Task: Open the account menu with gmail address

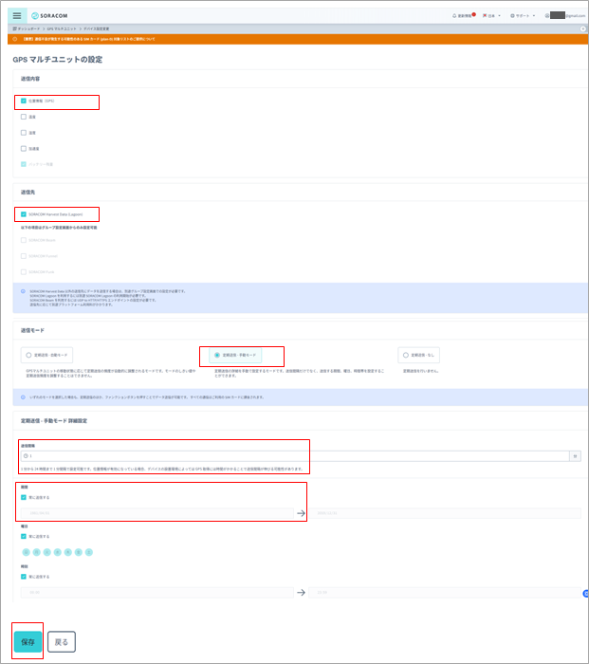Action: tap(565, 16)
